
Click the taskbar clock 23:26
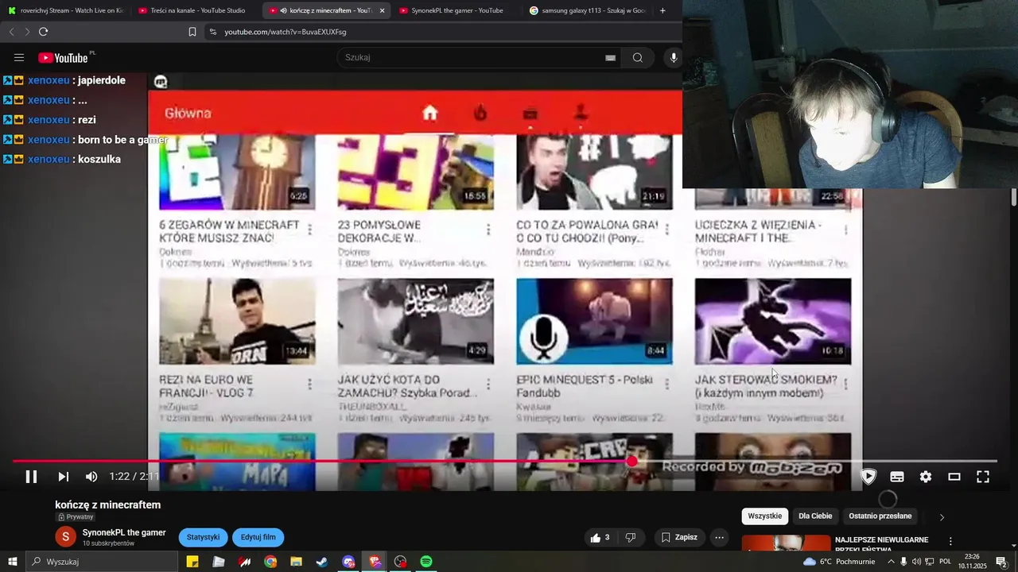[971, 562]
